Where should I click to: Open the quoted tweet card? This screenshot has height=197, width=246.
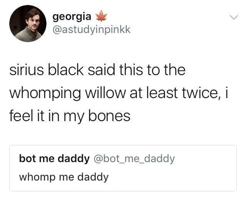coord(123,168)
